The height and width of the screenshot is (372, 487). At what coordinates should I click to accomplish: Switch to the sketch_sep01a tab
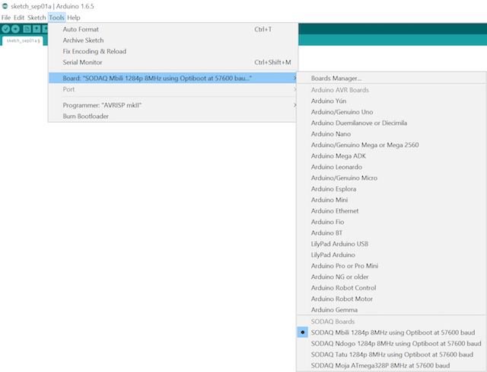coord(22,40)
